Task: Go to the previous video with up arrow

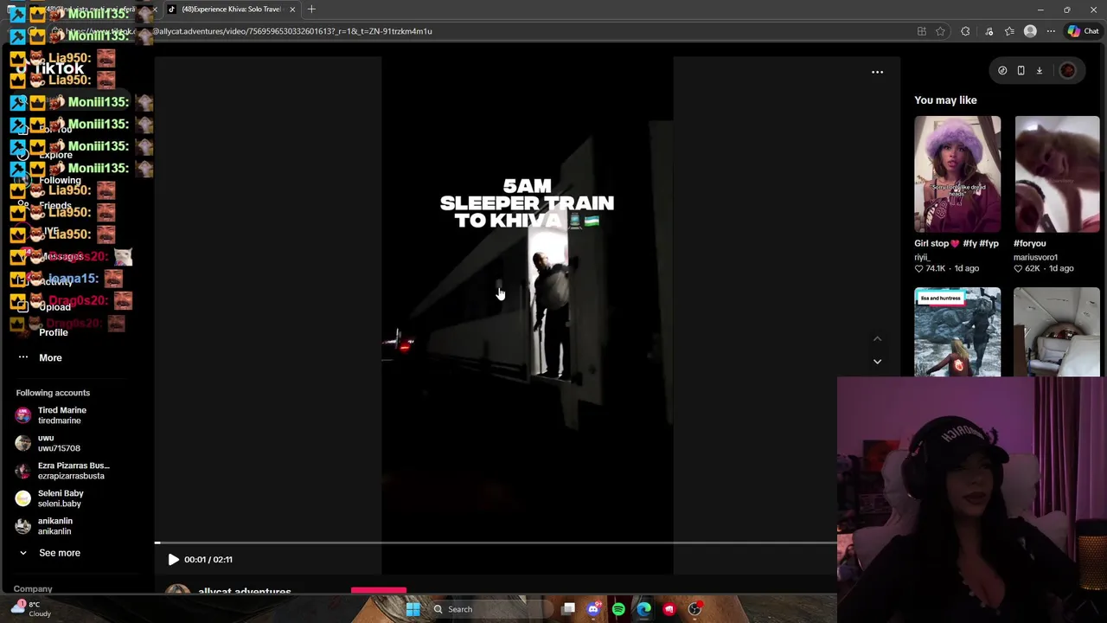Action: point(877,338)
